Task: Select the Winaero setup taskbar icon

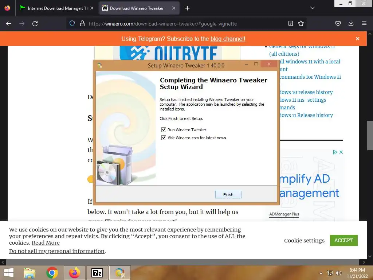Action: coord(119,273)
